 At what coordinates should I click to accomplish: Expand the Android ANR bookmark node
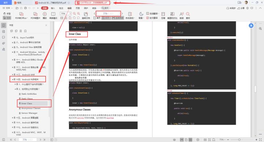click(x=12, y=74)
